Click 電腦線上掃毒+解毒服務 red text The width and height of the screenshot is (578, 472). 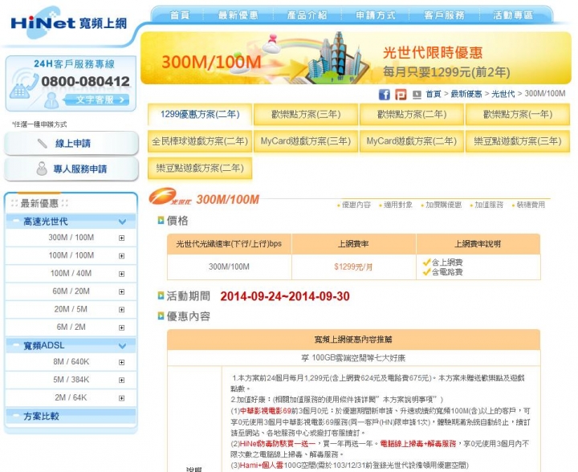pos(418,444)
